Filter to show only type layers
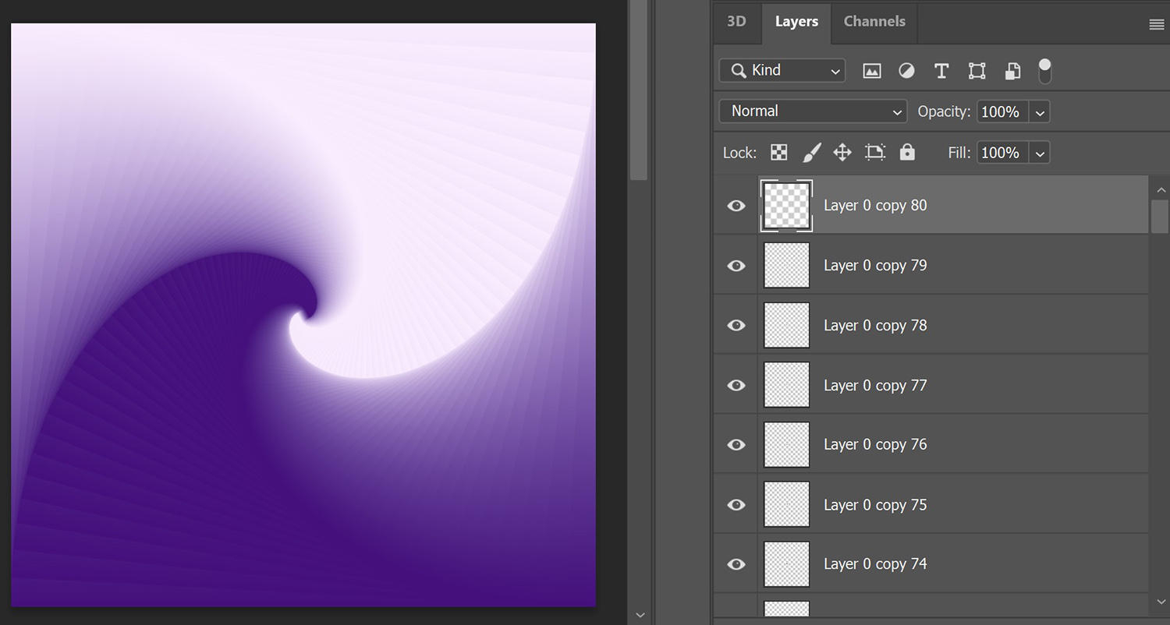The width and height of the screenshot is (1170, 625). point(941,71)
